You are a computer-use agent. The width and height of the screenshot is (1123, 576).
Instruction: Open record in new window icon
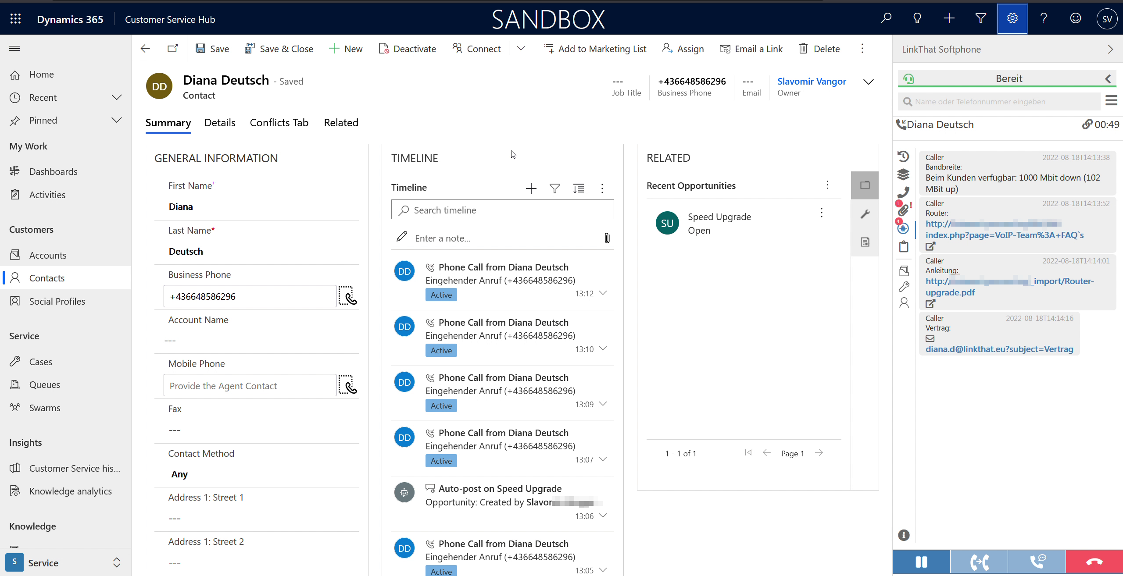tap(173, 49)
